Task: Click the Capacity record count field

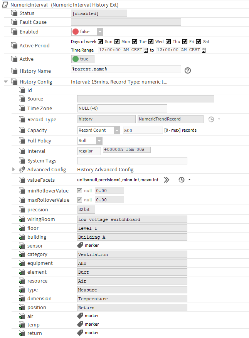Action: tap(143, 131)
